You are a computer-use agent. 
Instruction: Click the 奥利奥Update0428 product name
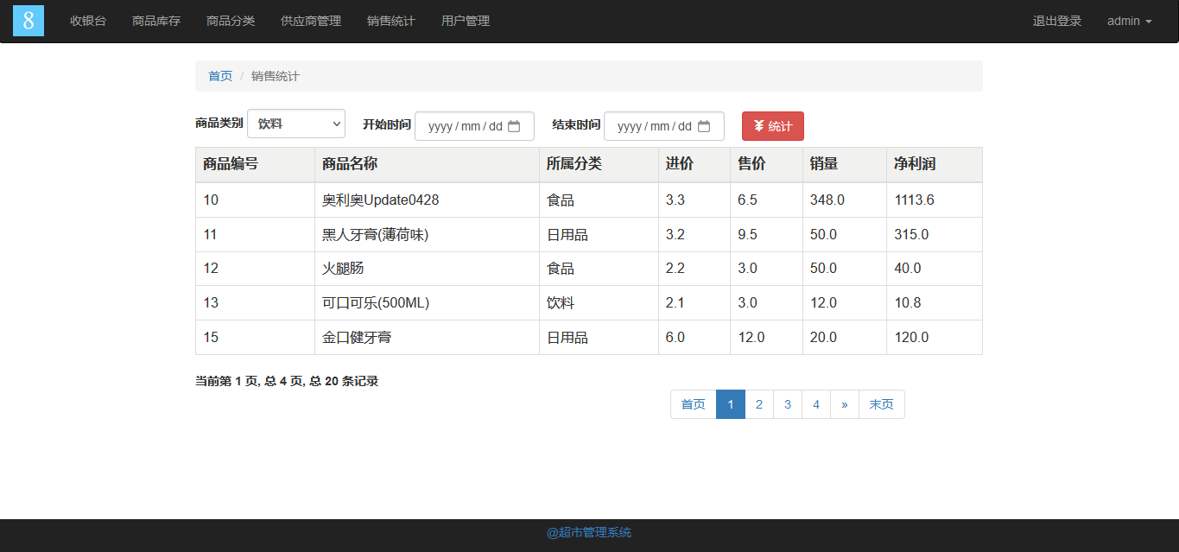tap(381, 200)
